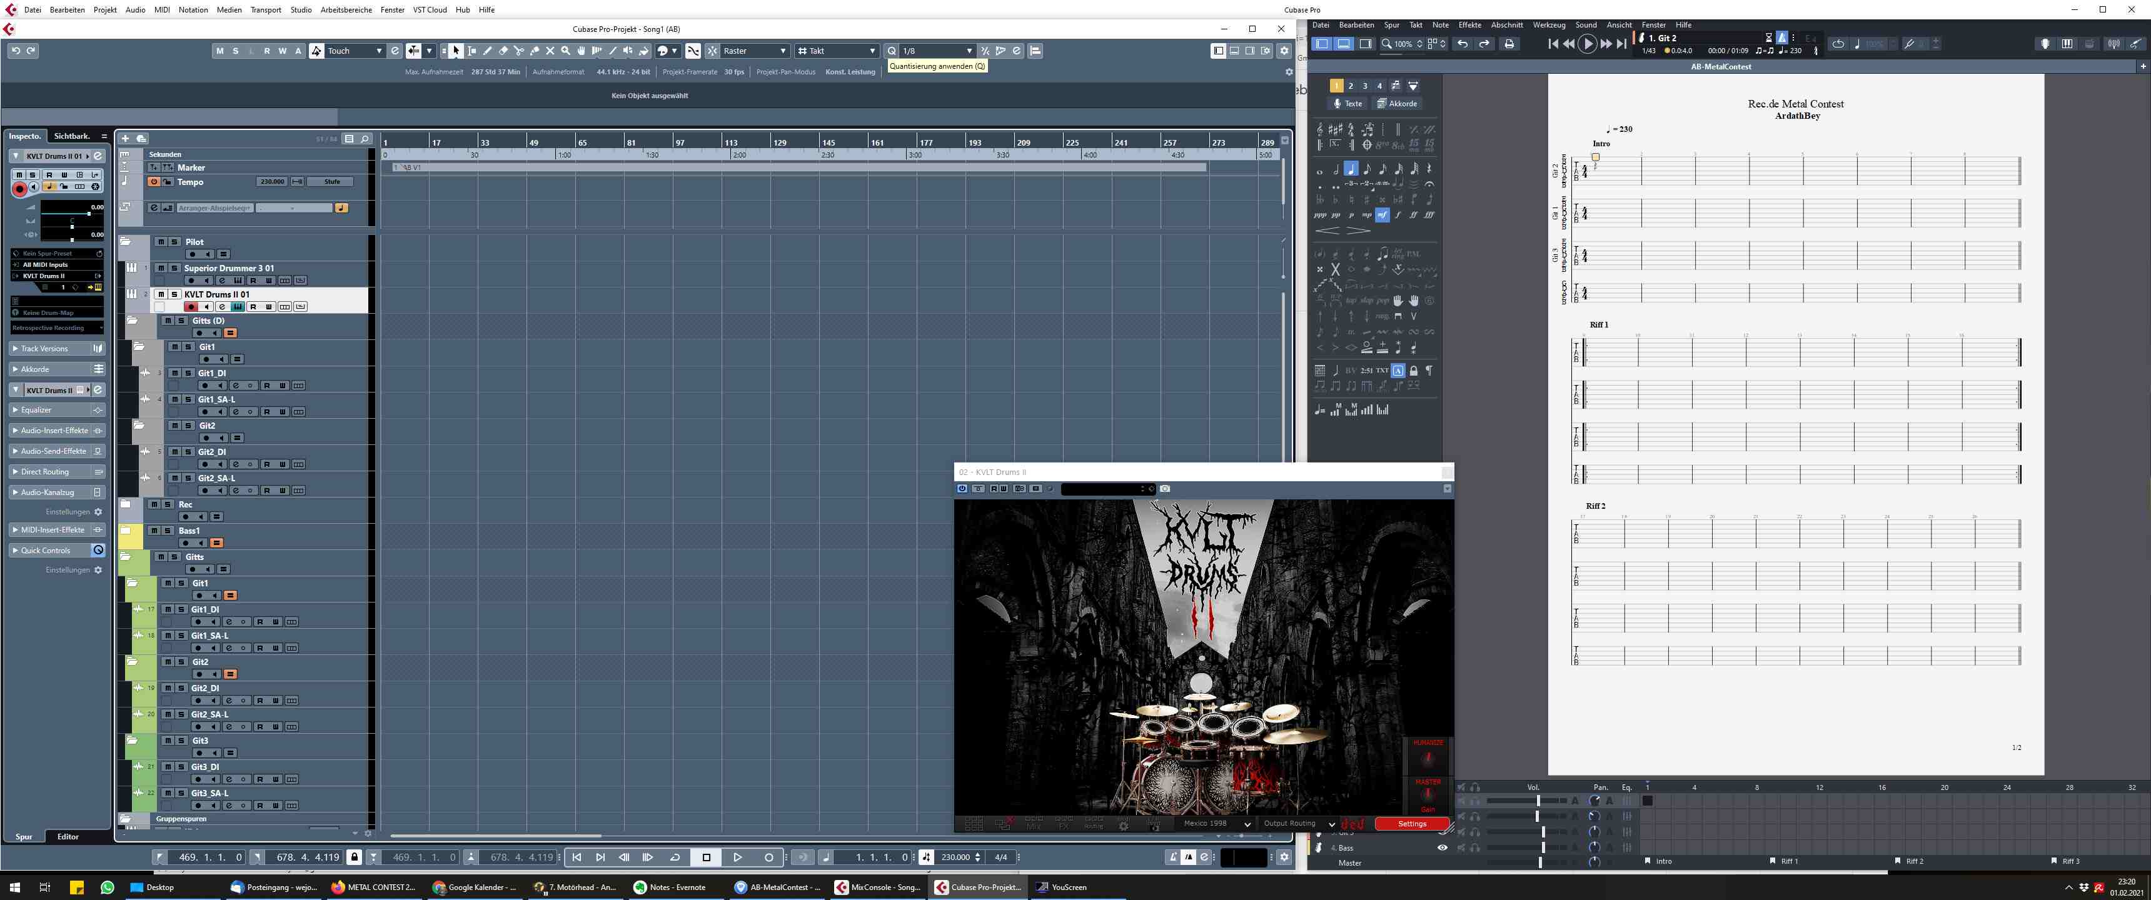
Task: Click the Settings button in KVLT Drums
Action: click(1412, 824)
